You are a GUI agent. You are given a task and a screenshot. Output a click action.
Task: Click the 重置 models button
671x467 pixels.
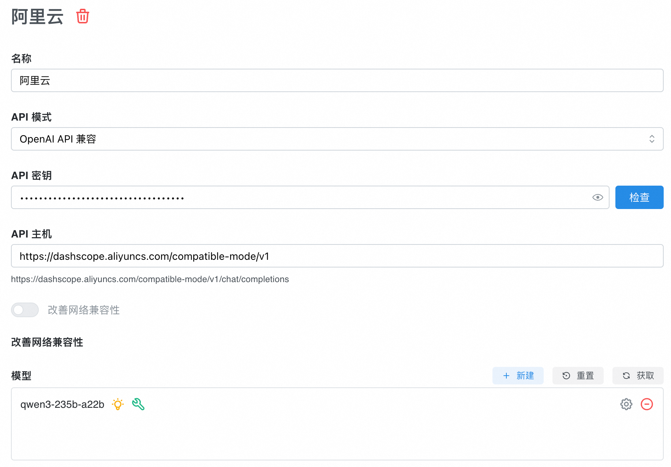coord(578,376)
